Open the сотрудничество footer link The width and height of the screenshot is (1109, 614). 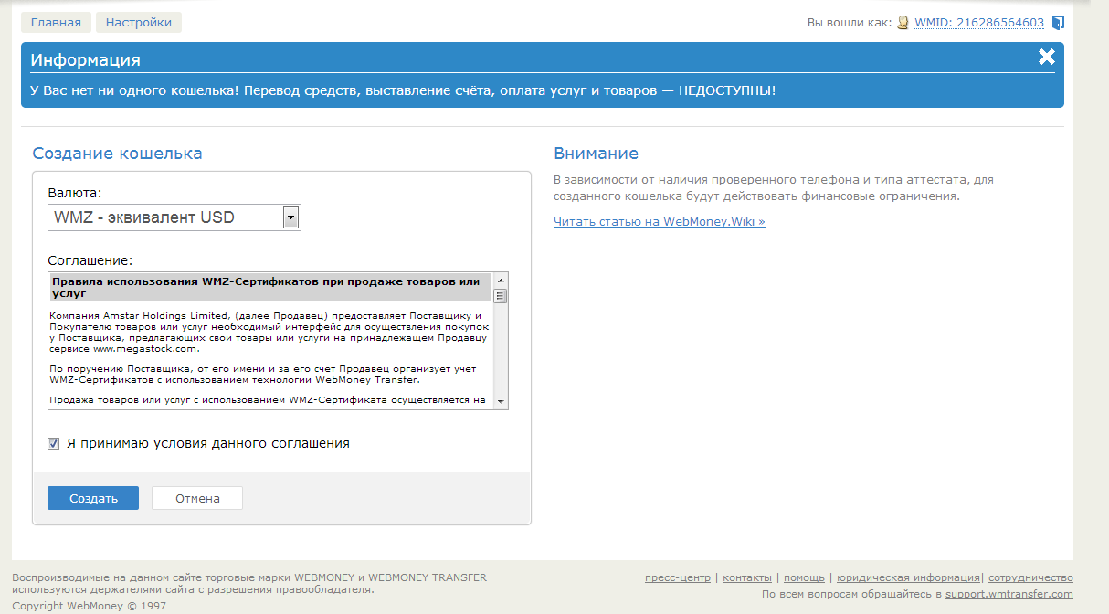pos(1030,577)
